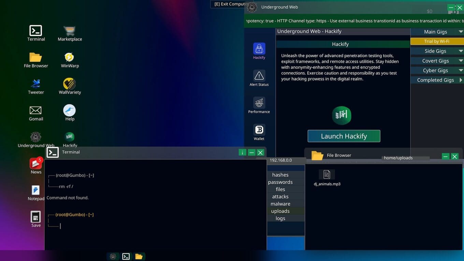Click the File Browser title bar folder icon

(317, 156)
